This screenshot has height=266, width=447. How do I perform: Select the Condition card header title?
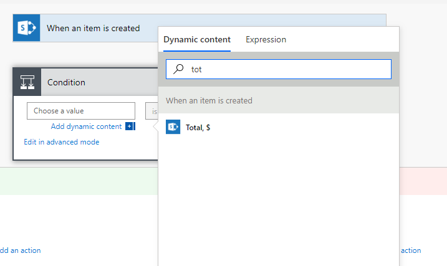click(66, 82)
